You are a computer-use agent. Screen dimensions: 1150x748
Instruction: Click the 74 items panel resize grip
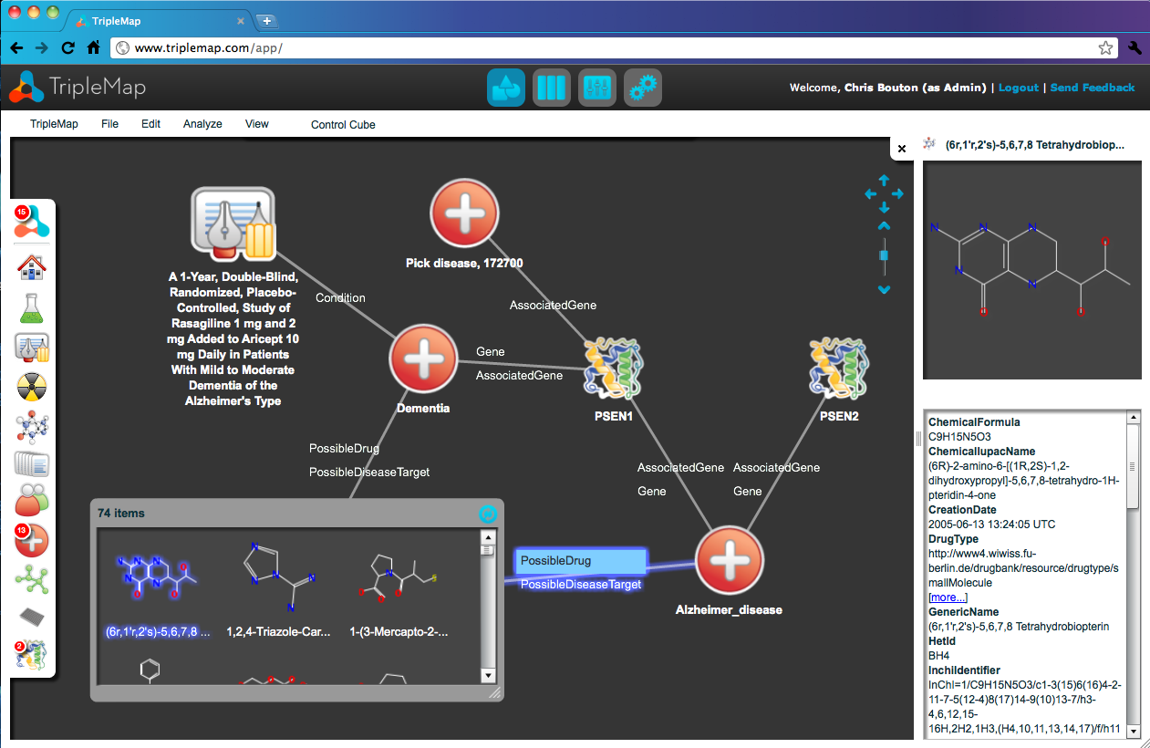495,694
